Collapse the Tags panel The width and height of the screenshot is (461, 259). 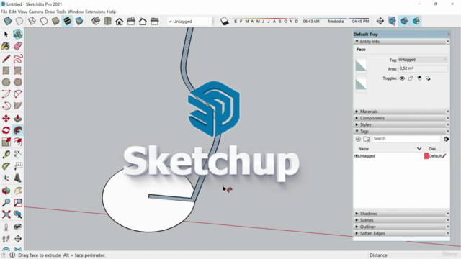coord(357,131)
